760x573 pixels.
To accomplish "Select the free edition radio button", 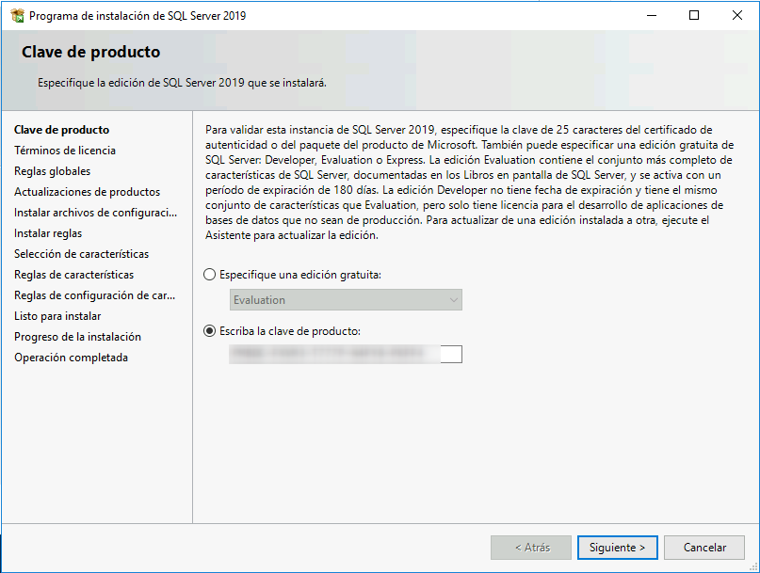I will (x=209, y=275).
